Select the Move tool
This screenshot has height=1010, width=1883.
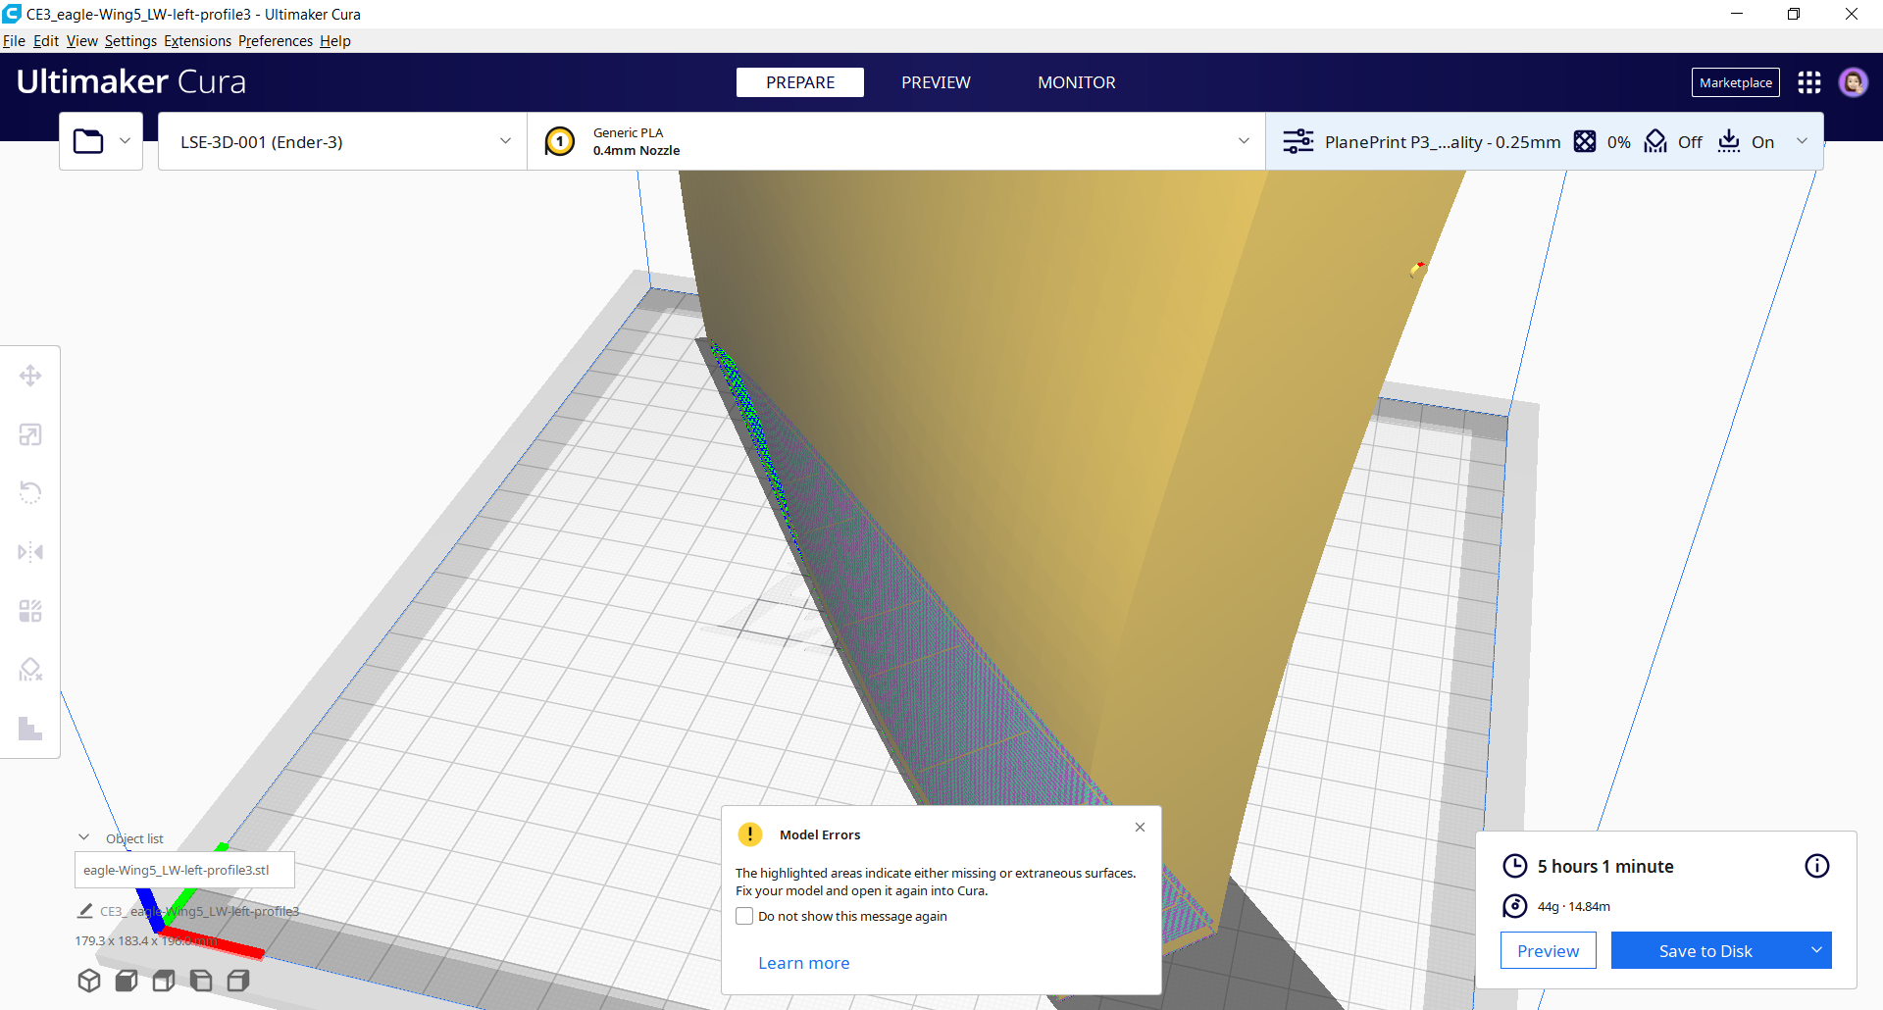pyautogui.click(x=30, y=375)
